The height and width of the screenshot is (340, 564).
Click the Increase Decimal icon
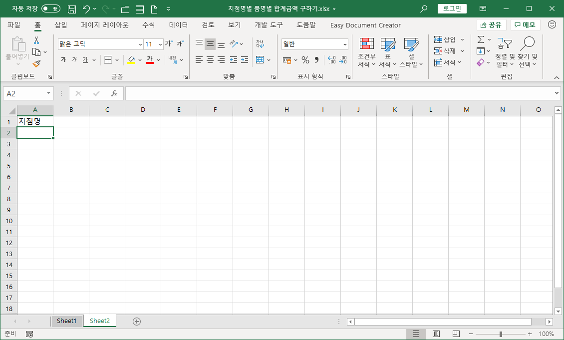[x=331, y=60]
